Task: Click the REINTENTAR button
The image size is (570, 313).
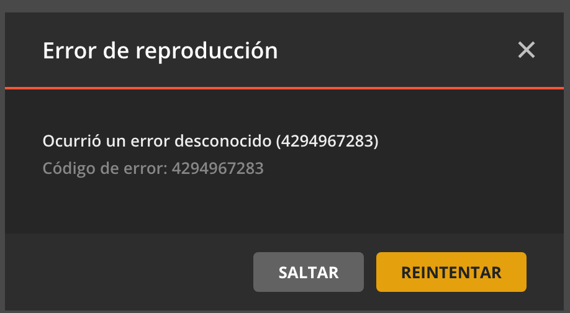Action: point(451,272)
